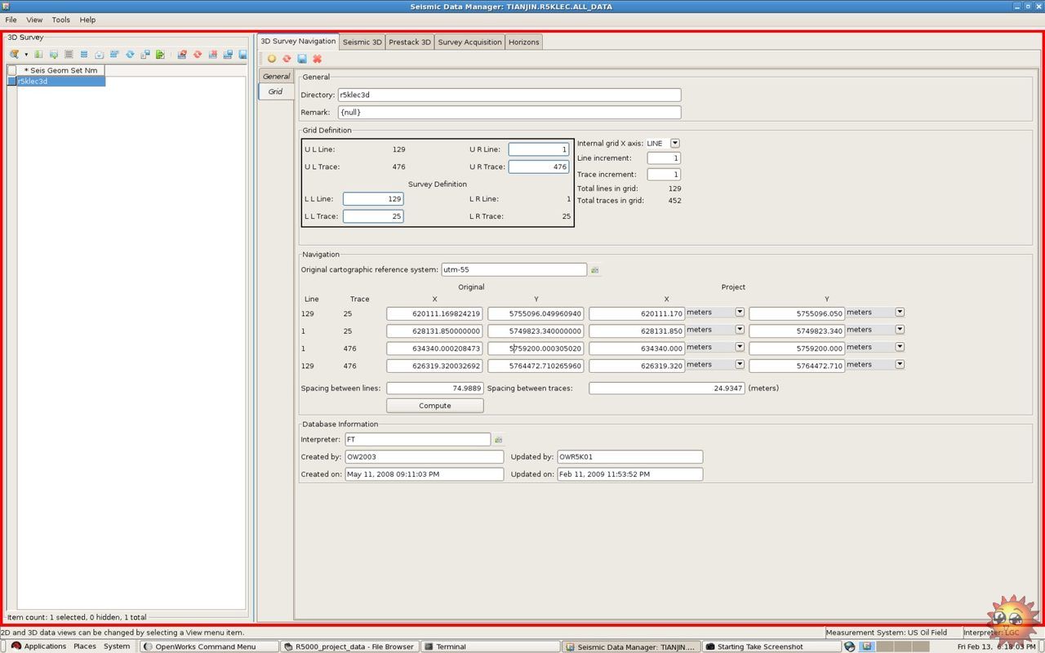
Task: Click Original X field showing 628131.850000000
Action: tap(434, 331)
